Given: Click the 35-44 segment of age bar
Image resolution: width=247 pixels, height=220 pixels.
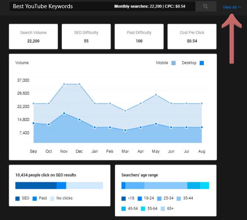Looking at the screenshot, I should (166, 185).
